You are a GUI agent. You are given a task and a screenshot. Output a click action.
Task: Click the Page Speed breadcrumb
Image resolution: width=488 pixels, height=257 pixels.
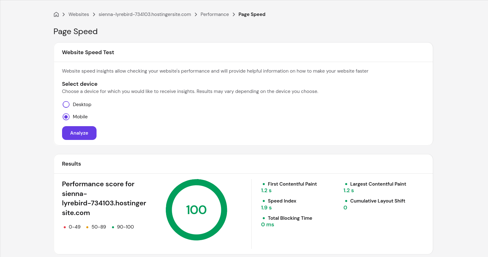tap(252, 14)
